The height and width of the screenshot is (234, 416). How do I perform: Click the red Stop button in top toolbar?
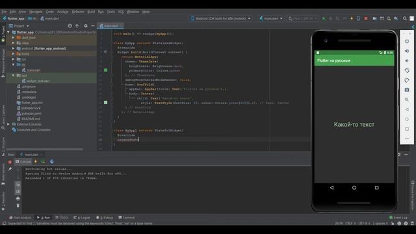(x=366, y=19)
